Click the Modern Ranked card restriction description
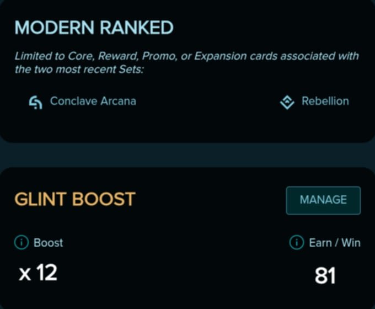 [187, 63]
